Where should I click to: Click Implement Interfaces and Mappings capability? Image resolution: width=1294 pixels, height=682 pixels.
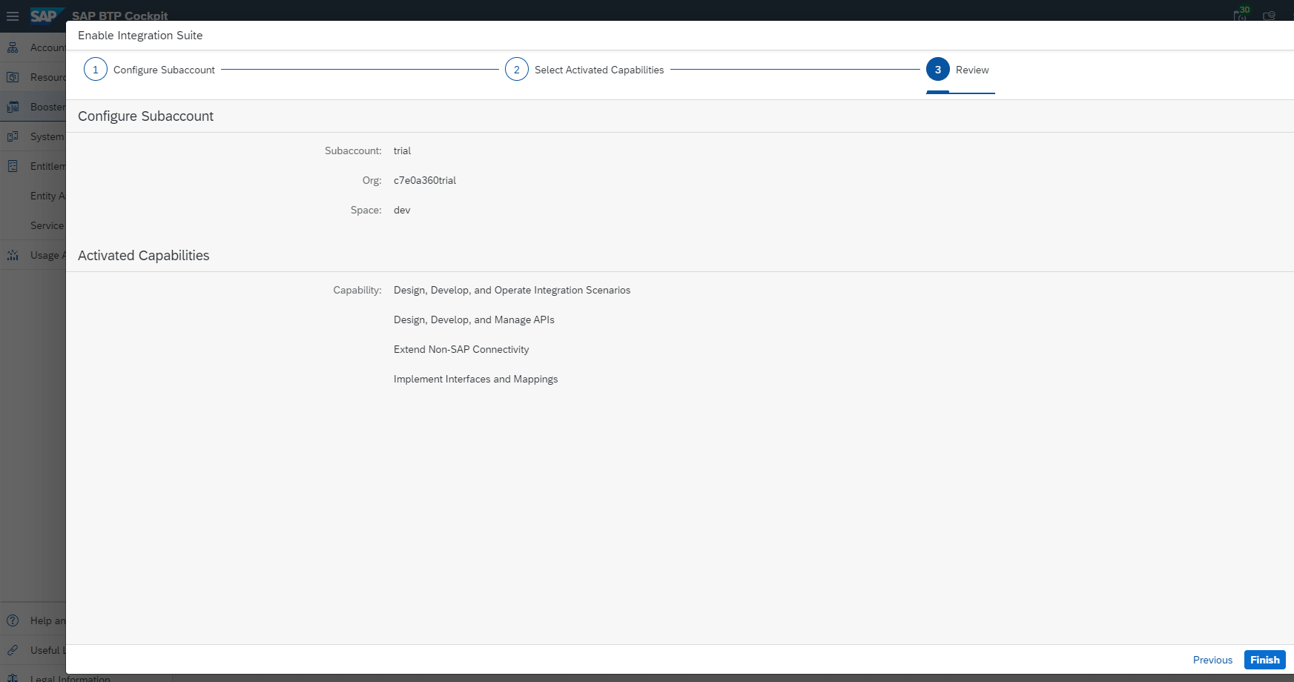pyautogui.click(x=475, y=379)
